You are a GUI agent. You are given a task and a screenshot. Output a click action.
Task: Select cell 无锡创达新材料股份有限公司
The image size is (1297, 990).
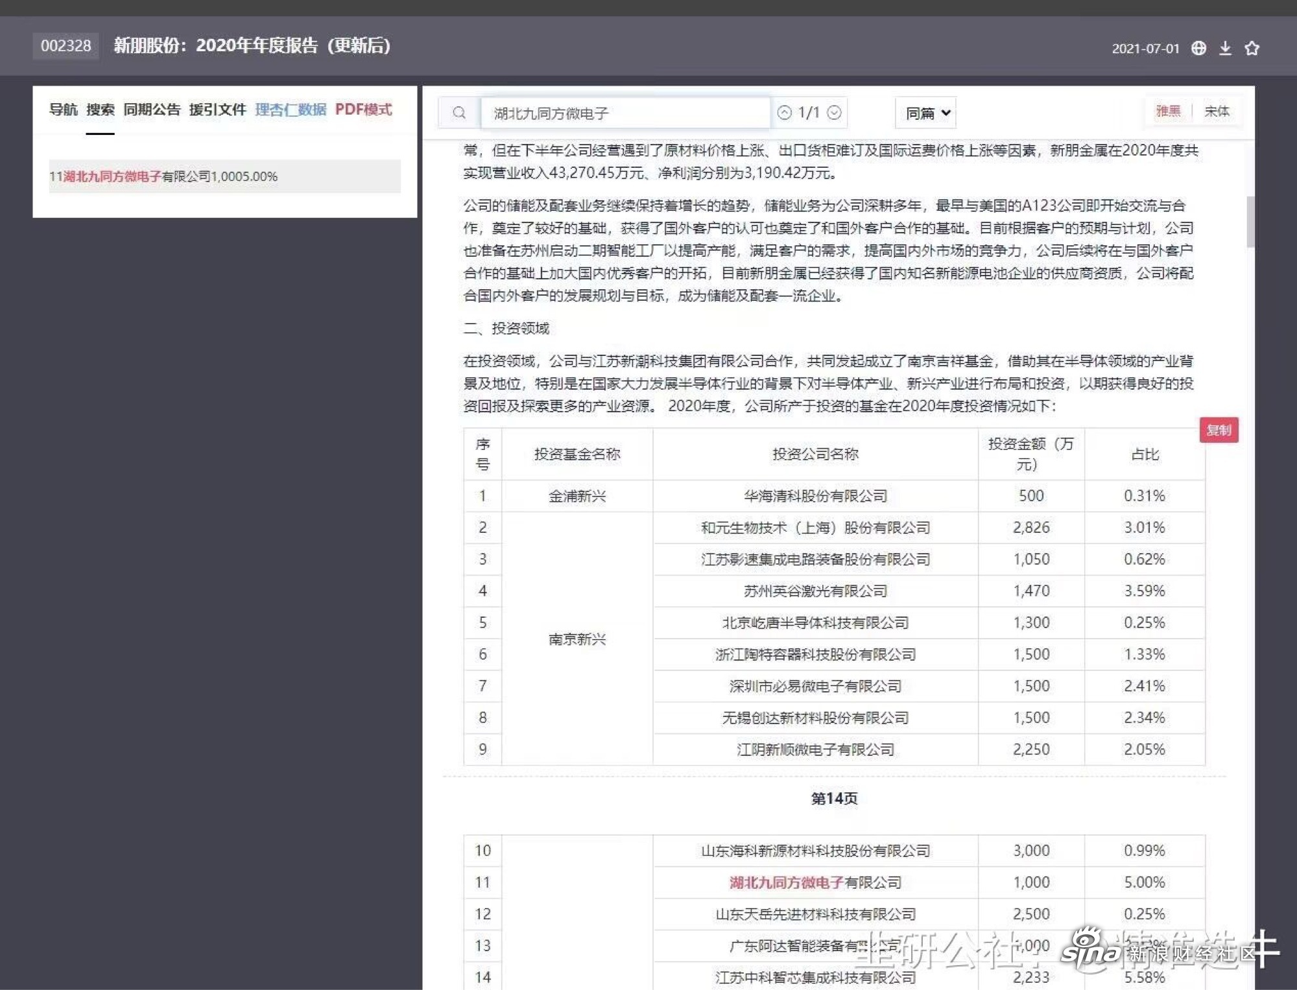[815, 718]
